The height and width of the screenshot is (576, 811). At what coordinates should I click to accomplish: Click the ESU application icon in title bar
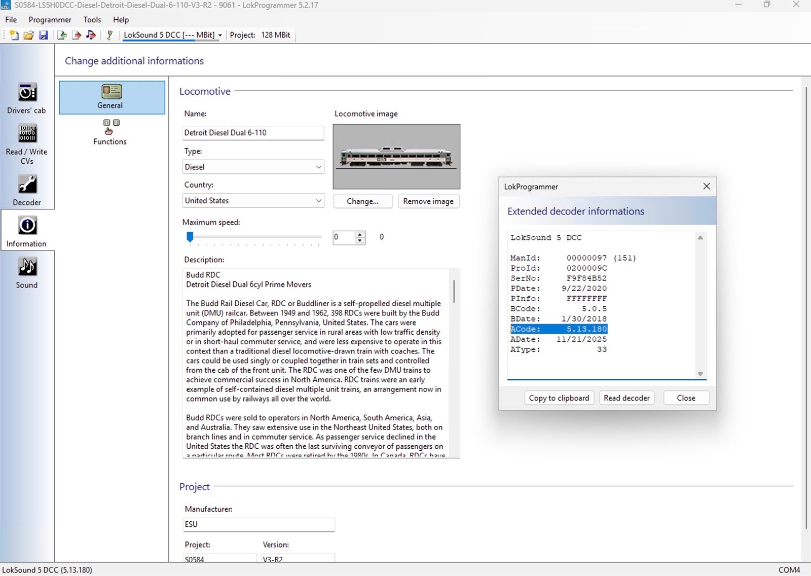(x=6, y=5)
